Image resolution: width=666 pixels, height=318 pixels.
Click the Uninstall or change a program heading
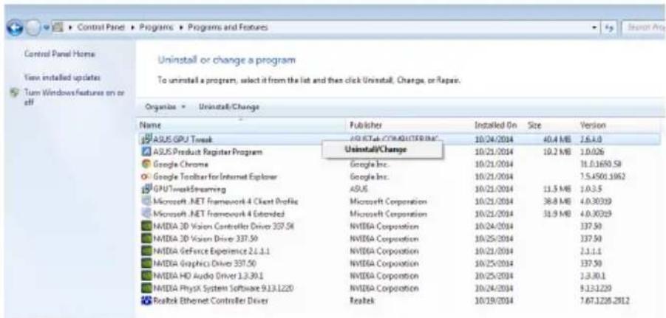tap(226, 60)
